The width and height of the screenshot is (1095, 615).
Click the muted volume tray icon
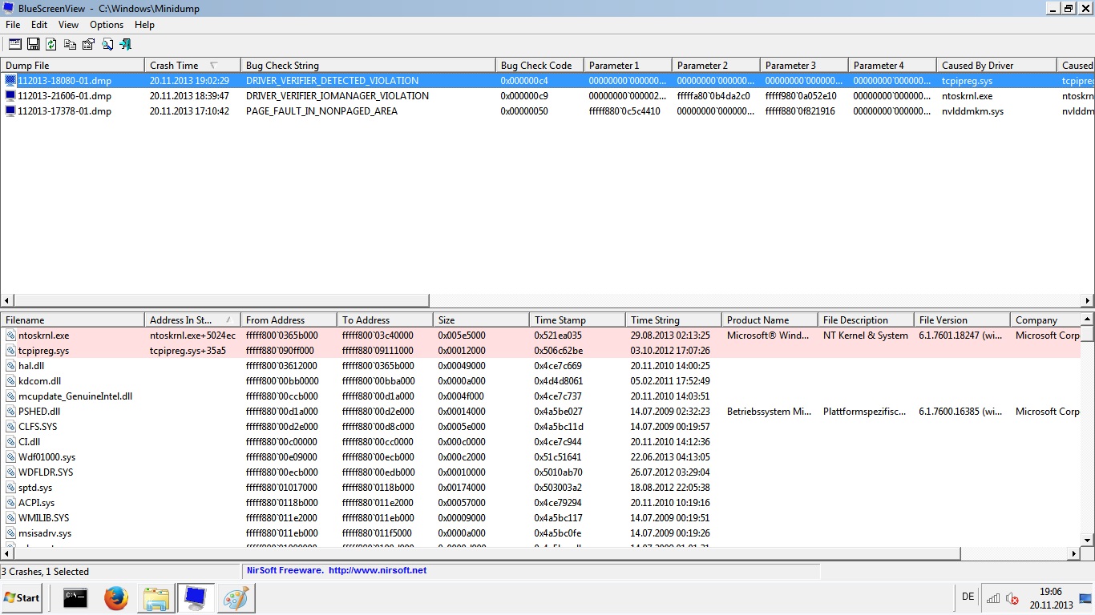click(1012, 598)
